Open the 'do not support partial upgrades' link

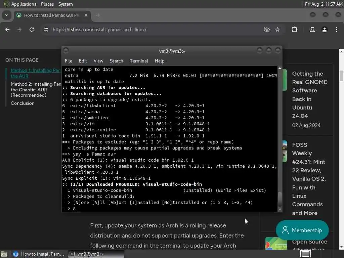tap(175, 235)
